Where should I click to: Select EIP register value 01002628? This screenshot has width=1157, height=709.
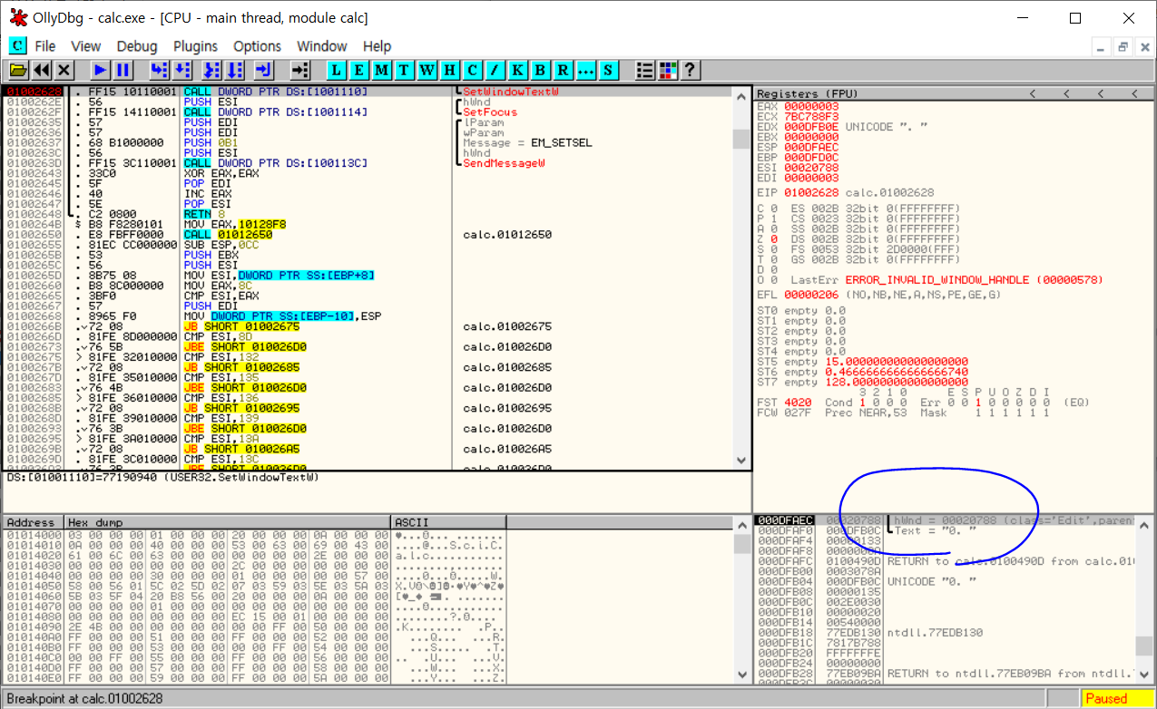(812, 193)
